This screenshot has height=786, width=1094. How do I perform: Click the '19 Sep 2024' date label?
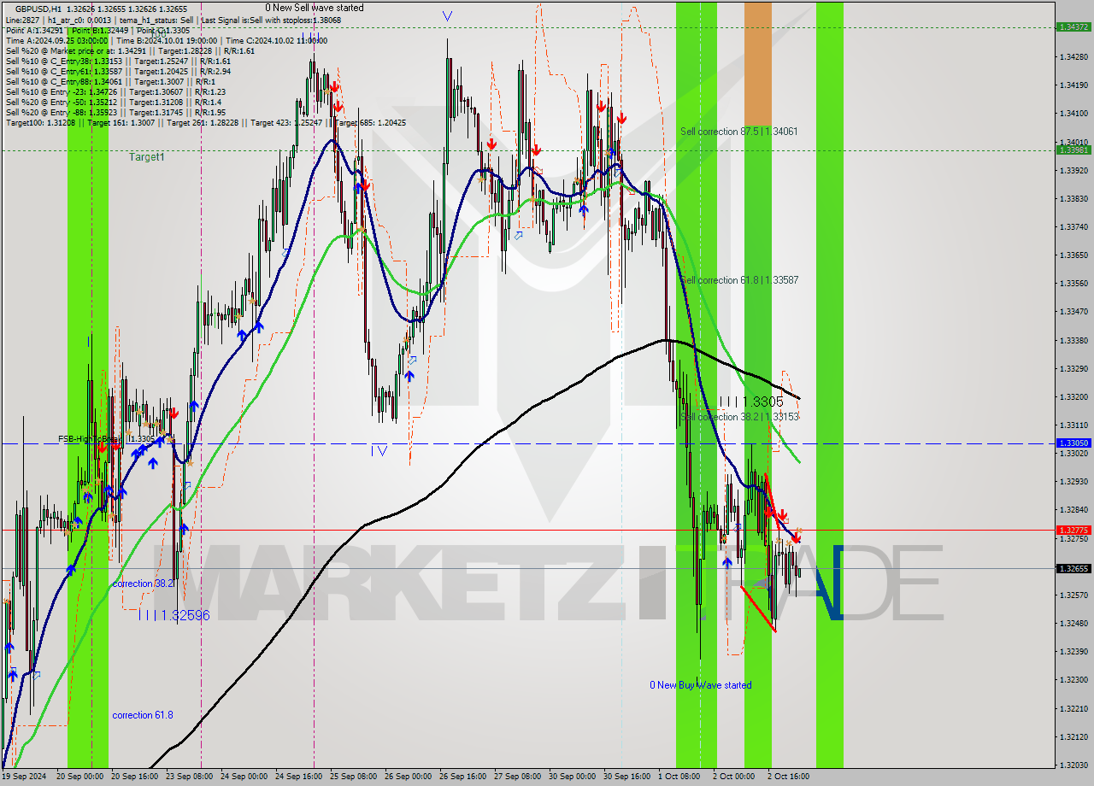click(22, 777)
